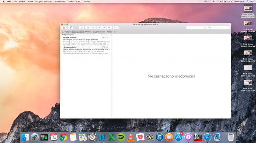Open the Robocze drafts mailbox

click(x=111, y=32)
